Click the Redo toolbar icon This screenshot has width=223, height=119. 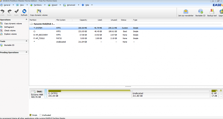click(10, 11)
